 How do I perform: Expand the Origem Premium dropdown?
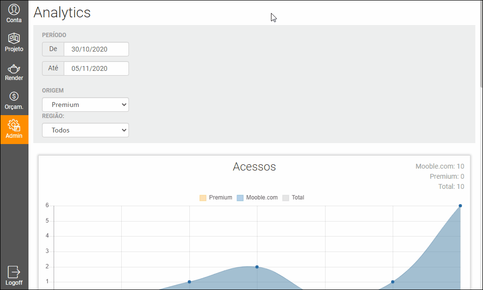(x=85, y=105)
